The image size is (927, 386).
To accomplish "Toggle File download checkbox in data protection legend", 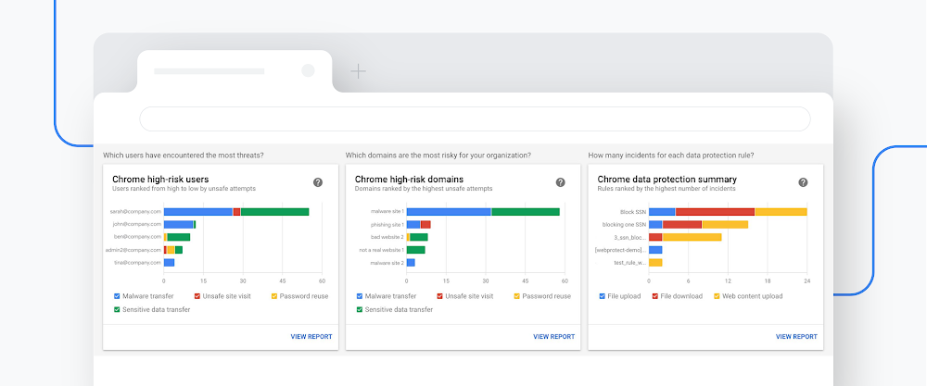I will (x=655, y=296).
